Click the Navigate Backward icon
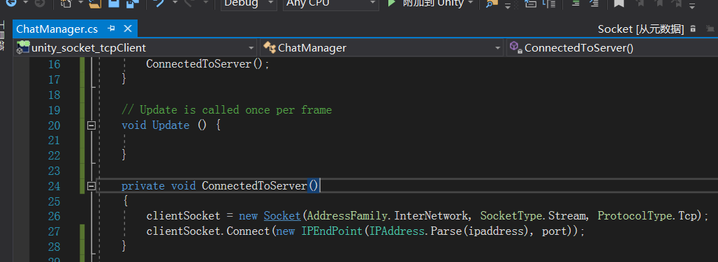 (x=10, y=3)
